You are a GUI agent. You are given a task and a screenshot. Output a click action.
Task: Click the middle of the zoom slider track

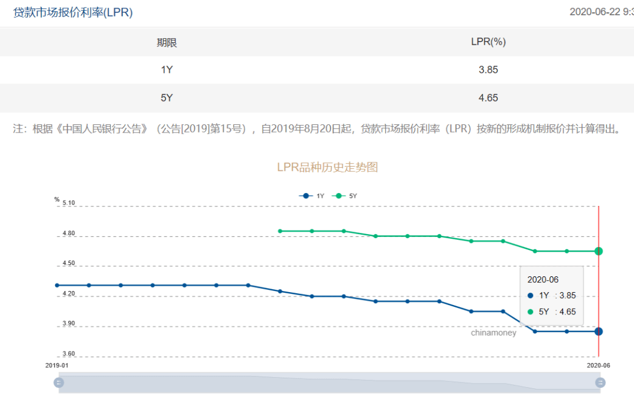coord(329,382)
